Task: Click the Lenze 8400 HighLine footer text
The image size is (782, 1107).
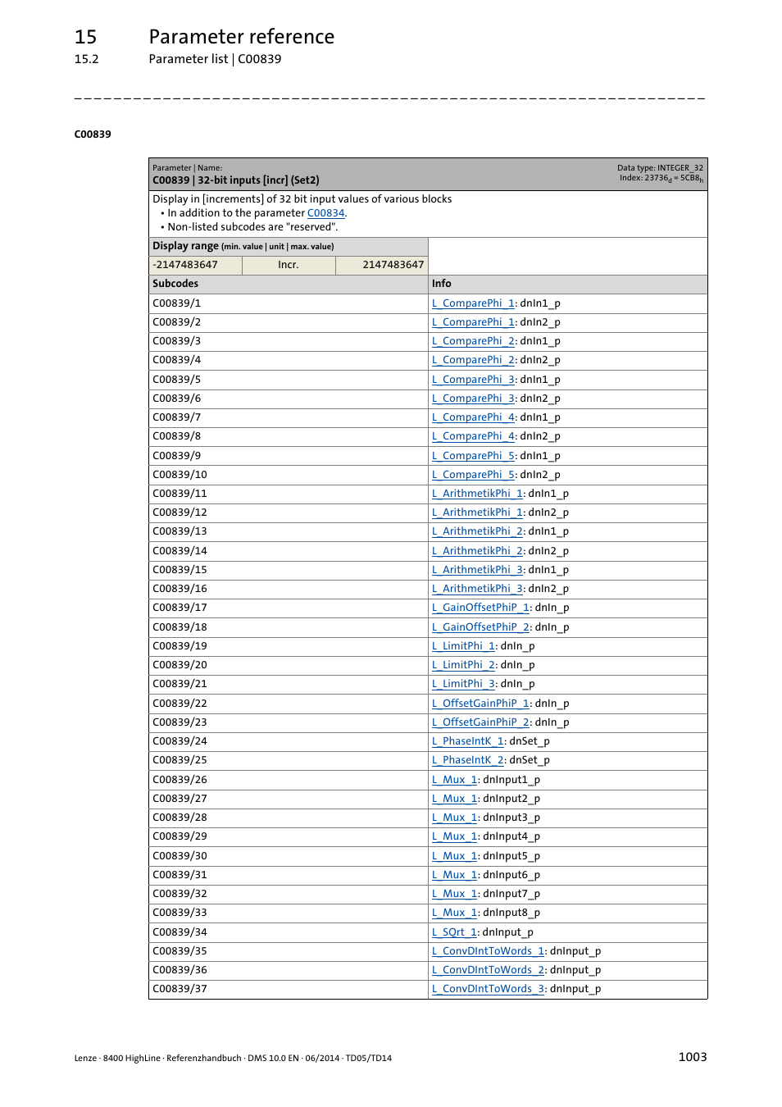Action: [x=233, y=1058]
